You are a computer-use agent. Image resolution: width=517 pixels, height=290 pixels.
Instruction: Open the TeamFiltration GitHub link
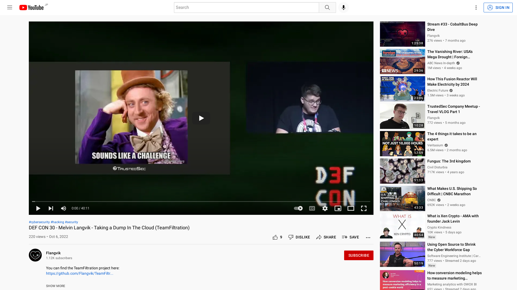click(79, 273)
